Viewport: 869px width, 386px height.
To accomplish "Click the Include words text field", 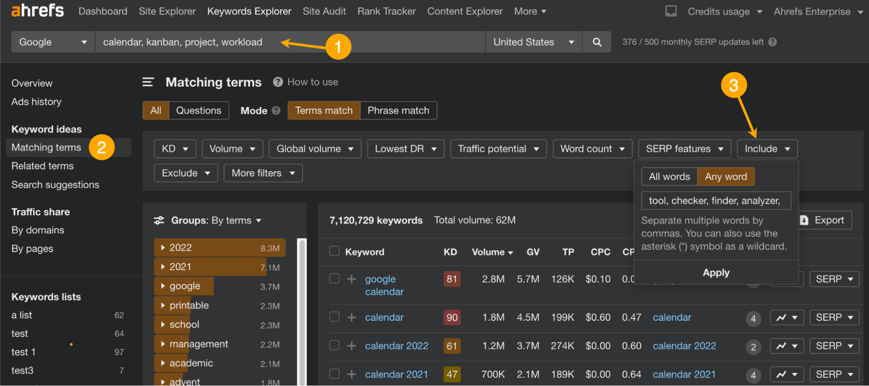I will 716,201.
